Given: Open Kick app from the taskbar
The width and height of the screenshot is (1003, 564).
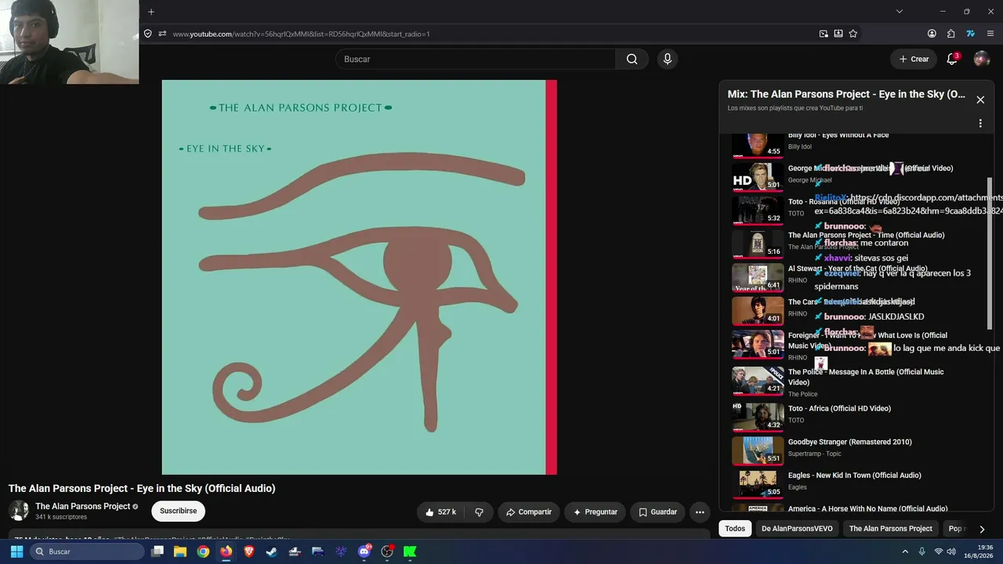Looking at the screenshot, I should (410, 551).
